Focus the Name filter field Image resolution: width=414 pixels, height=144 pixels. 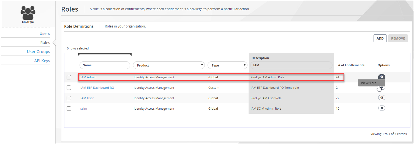point(105,65)
